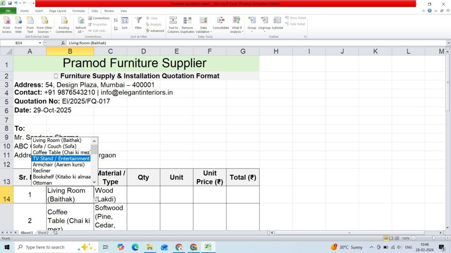Open the Consolidate tool
451x253 pixels.
[x=221, y=23]
